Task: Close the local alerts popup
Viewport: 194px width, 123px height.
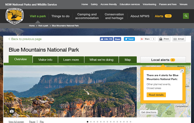Action: (x=182, y=71)
